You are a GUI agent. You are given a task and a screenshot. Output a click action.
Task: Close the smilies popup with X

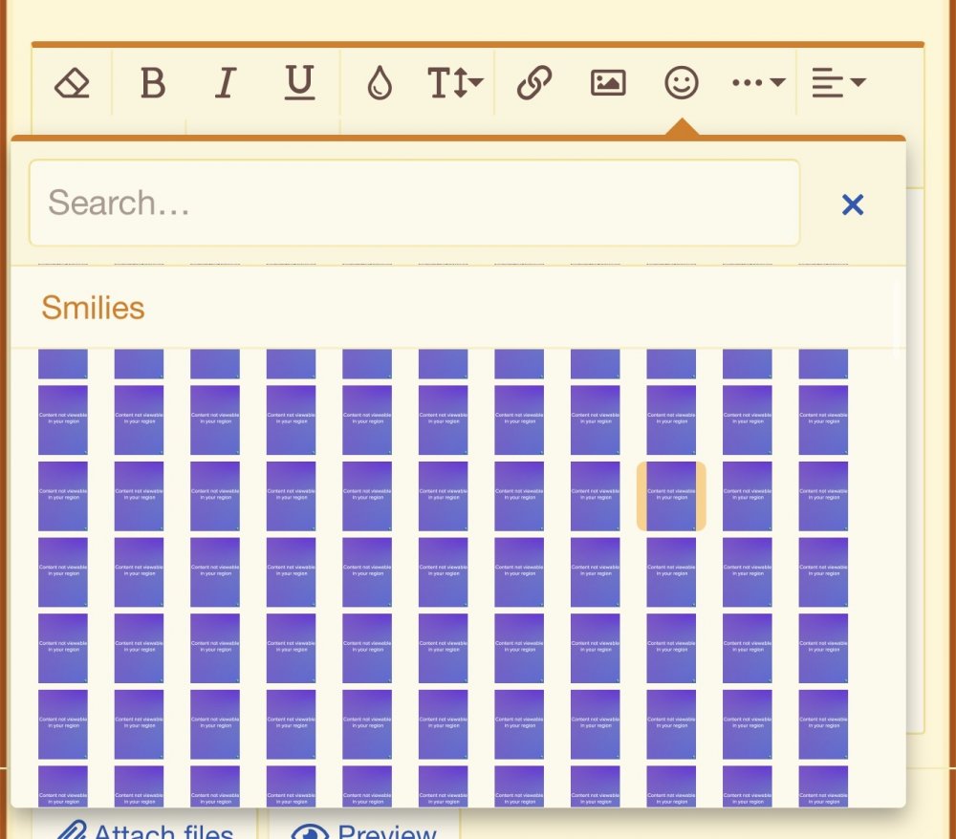[853, 204]
